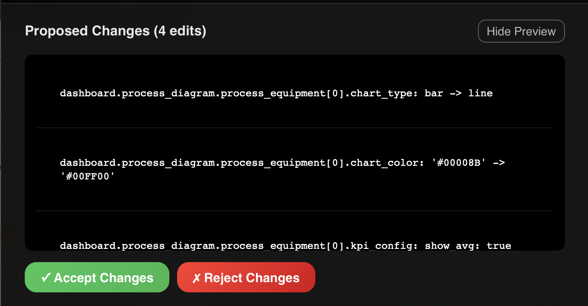Click the checkmark icon on Accept Changes

pos(45,277)
